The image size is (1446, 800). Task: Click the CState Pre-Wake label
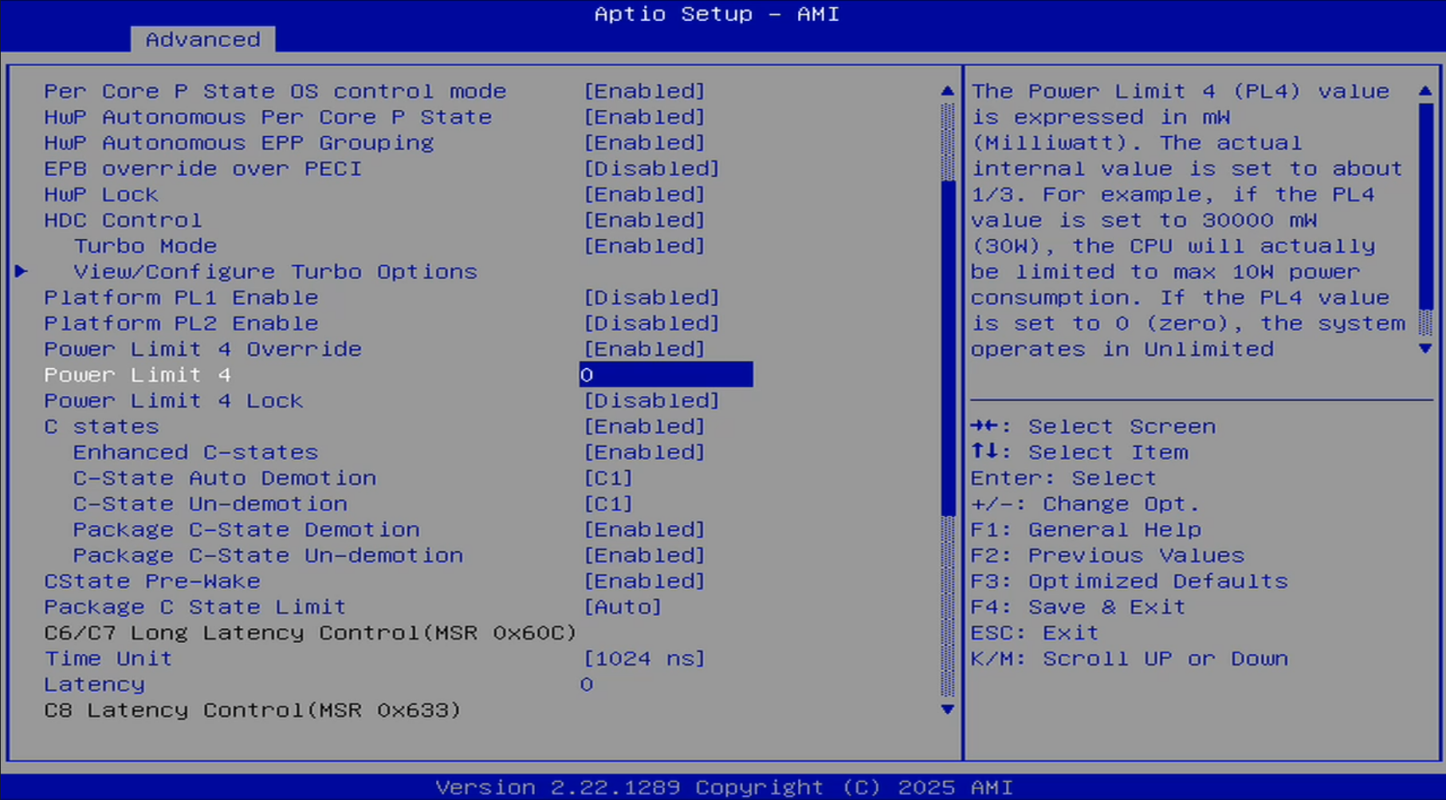[x=151, y=582]
